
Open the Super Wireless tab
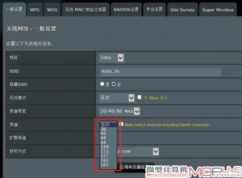[218, 10]
